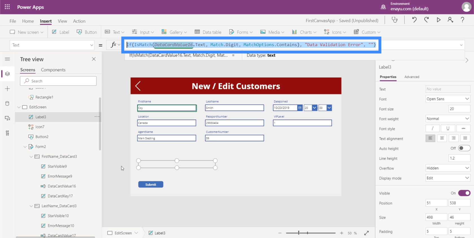Insert a Label control
This screenshot has height=238, width=474.
(x=60, y=32)
